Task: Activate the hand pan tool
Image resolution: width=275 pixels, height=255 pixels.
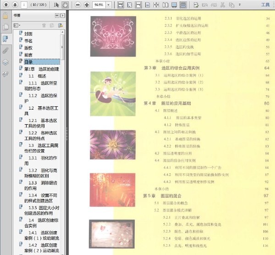Action: point(65,5)
